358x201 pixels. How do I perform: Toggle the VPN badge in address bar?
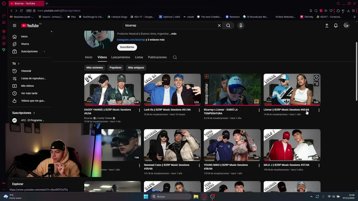[x=29, y=11]
